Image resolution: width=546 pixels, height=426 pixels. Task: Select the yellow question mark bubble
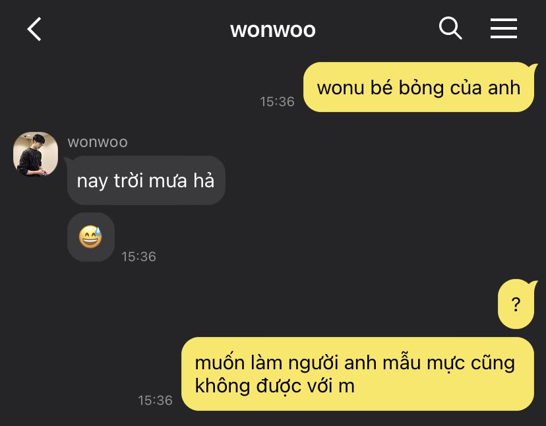click(516, 304)
